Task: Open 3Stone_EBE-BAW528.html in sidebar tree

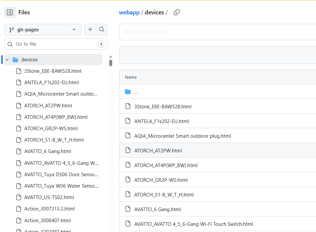Action: pos(53,71)
